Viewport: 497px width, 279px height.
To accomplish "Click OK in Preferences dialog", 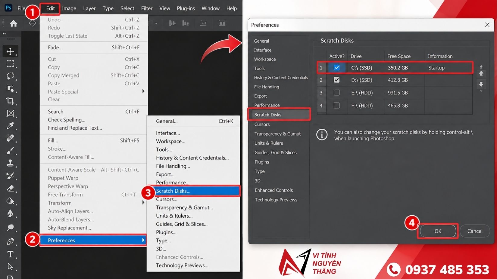I will 438,231.
